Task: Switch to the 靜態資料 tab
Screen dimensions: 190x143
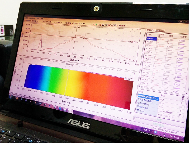Action: (x=151, y=30)
